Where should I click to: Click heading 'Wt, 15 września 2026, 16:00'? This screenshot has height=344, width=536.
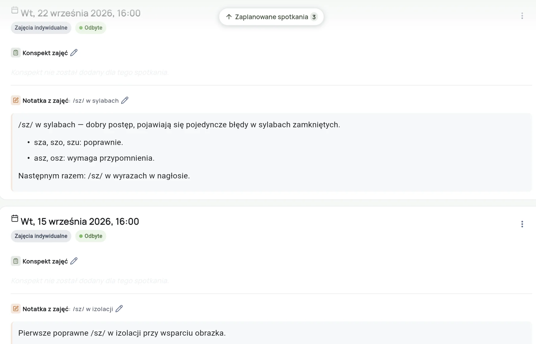[x=80, y=221]
